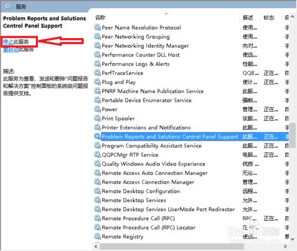Click the vertical scrollbar thumb
Image resolution: width=297 pixels, height=251 pixels.
[x=292, y=135]
